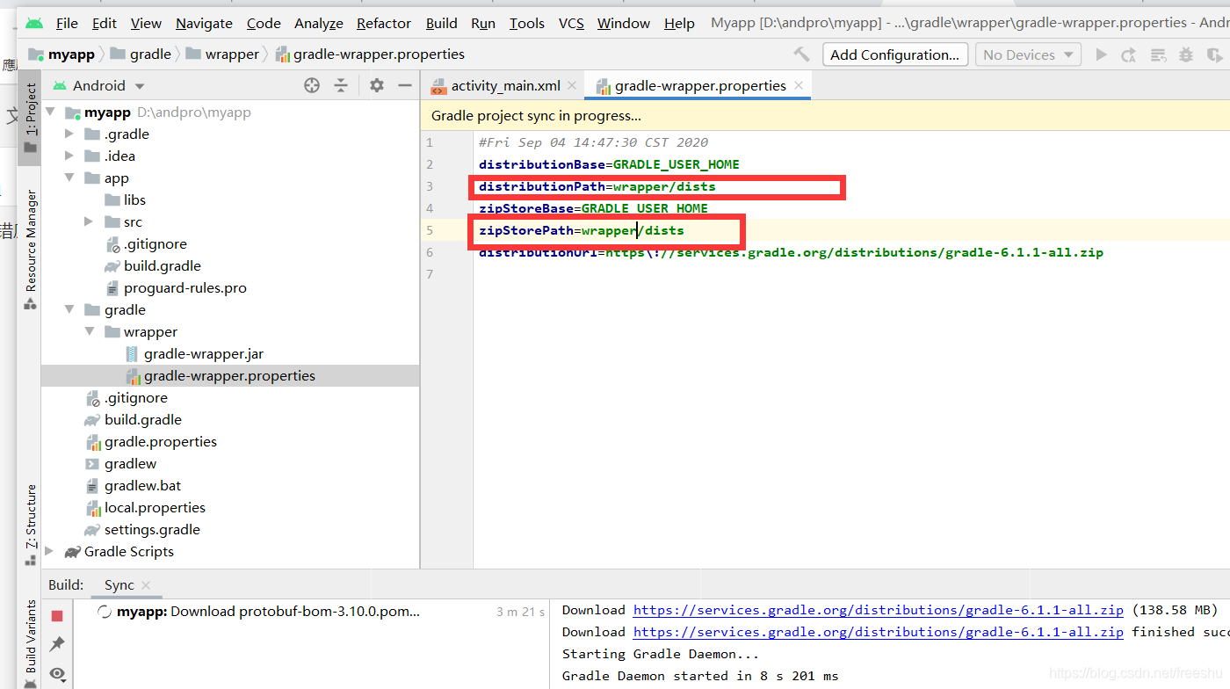The width and height of the screenshot is (1230, 689).
Task: Select local.properties file in tree
Action: [x=155, y=508]
